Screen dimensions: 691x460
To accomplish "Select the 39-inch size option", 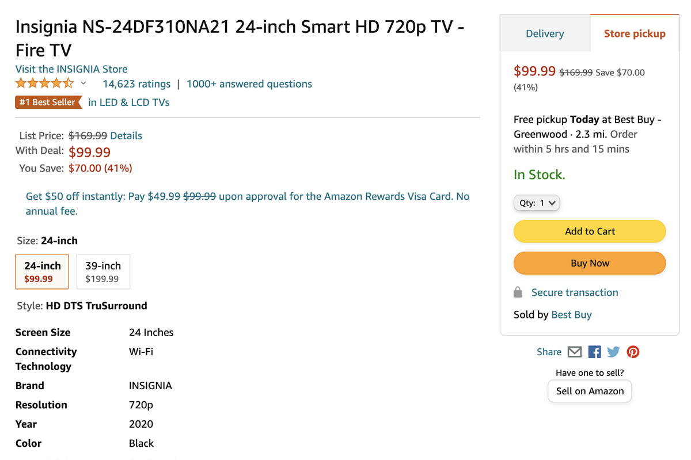I will (x=103, y=271).
